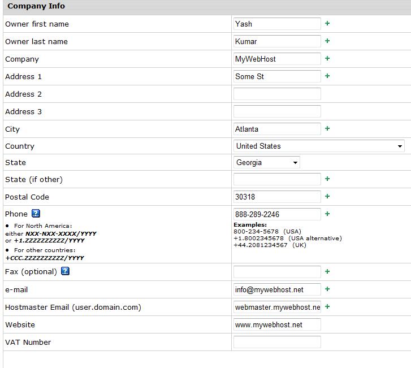Focus the empty Address 2 field
Screen dimensions: 411x368
(277, 94)
